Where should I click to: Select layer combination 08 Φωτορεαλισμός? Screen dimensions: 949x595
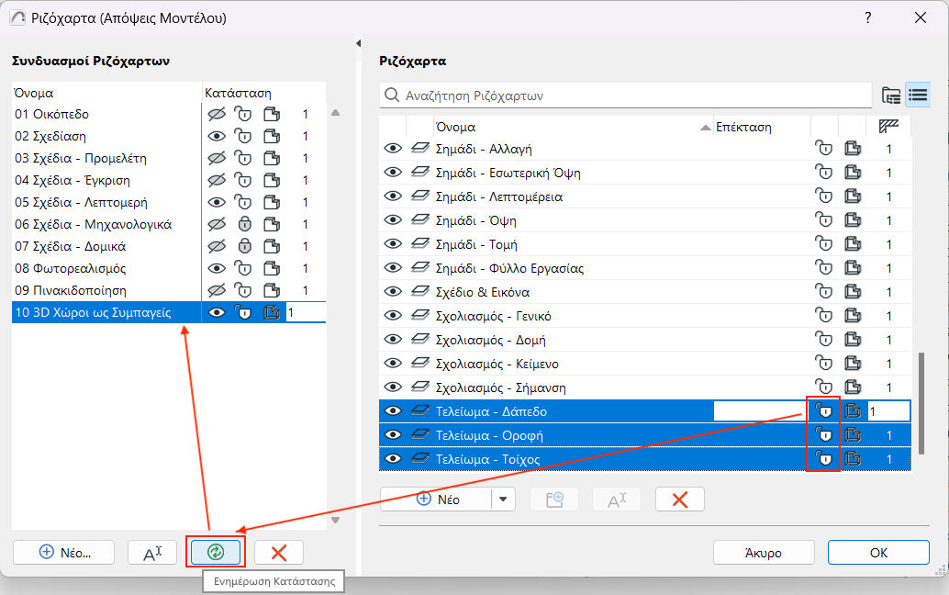(x=70, y=268)
